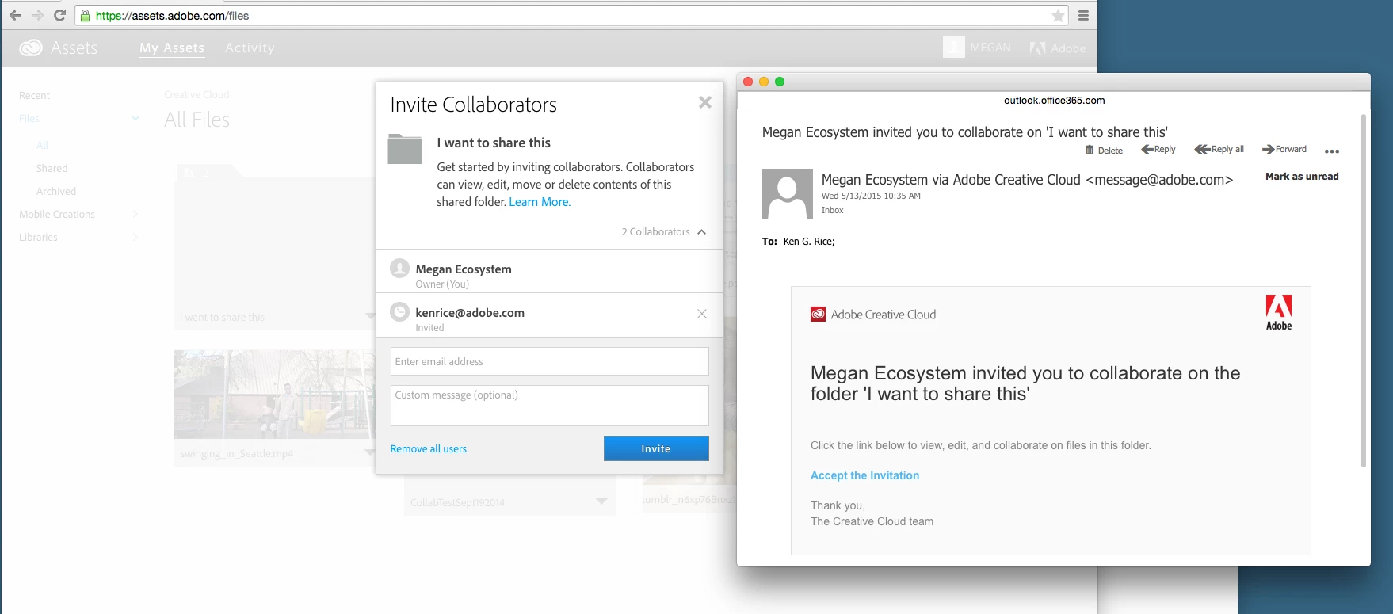Click the 'Inbox' label in Outlook email
The height and width of the screenshot is (614, 1393).
pos(832,210)
